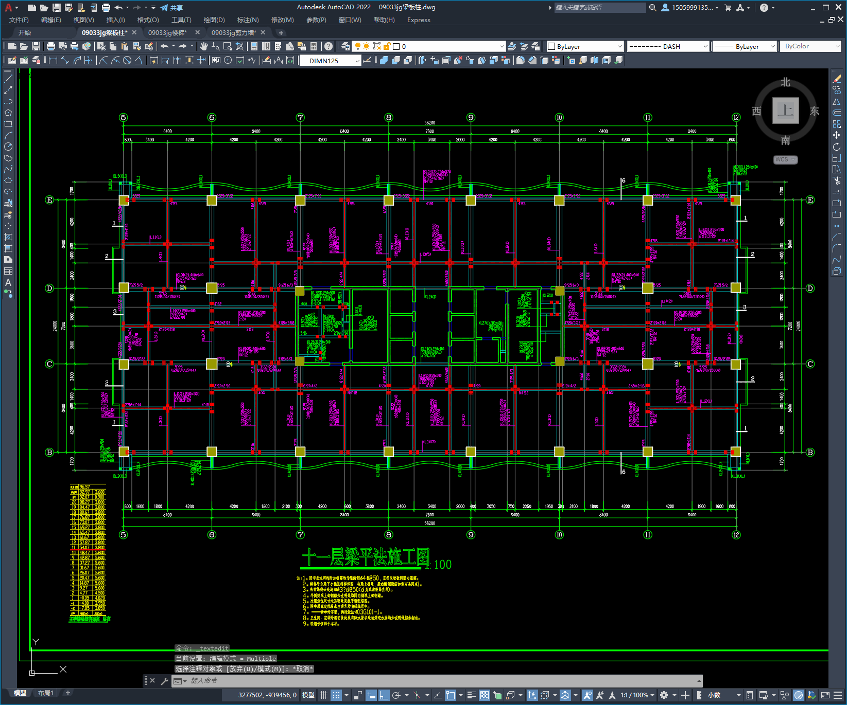847x705 pixels.
Task: Select the Line draw tool
Action: pyautogui.click(x=8, y=79)
